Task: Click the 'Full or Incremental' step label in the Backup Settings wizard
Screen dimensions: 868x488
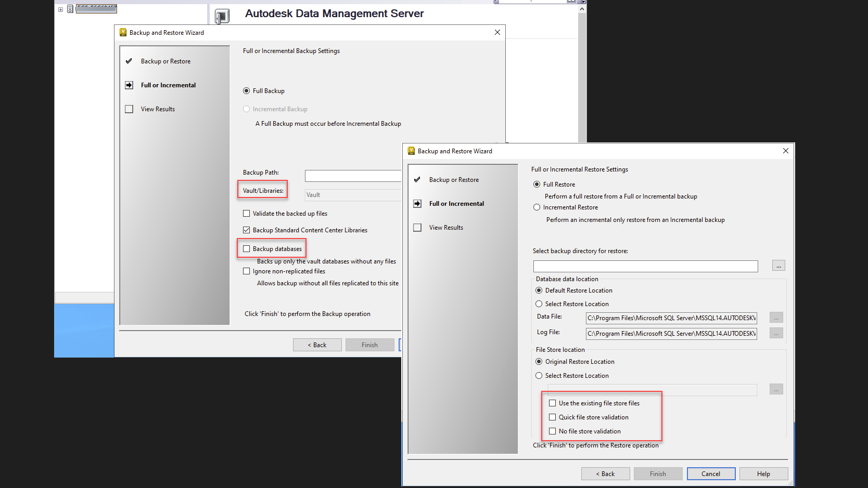Action: click(x=169, y=85)
